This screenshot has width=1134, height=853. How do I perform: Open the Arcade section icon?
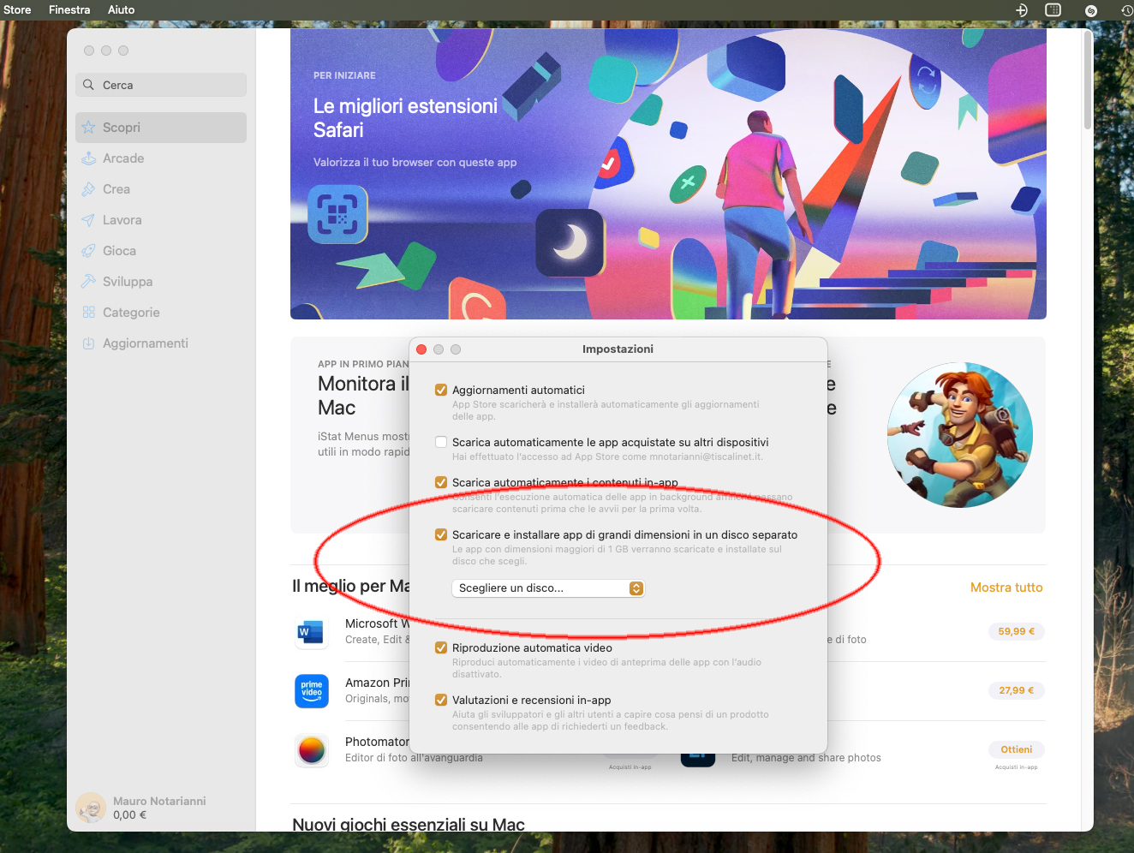[88, 158]
